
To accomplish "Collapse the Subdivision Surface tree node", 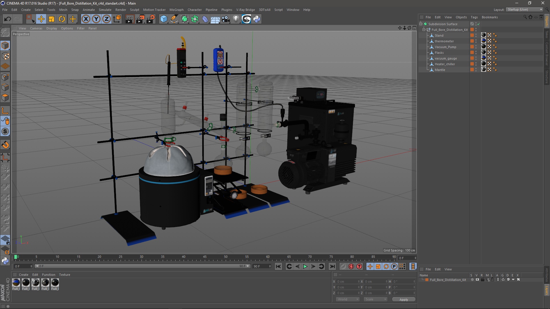I will [421, 24].
